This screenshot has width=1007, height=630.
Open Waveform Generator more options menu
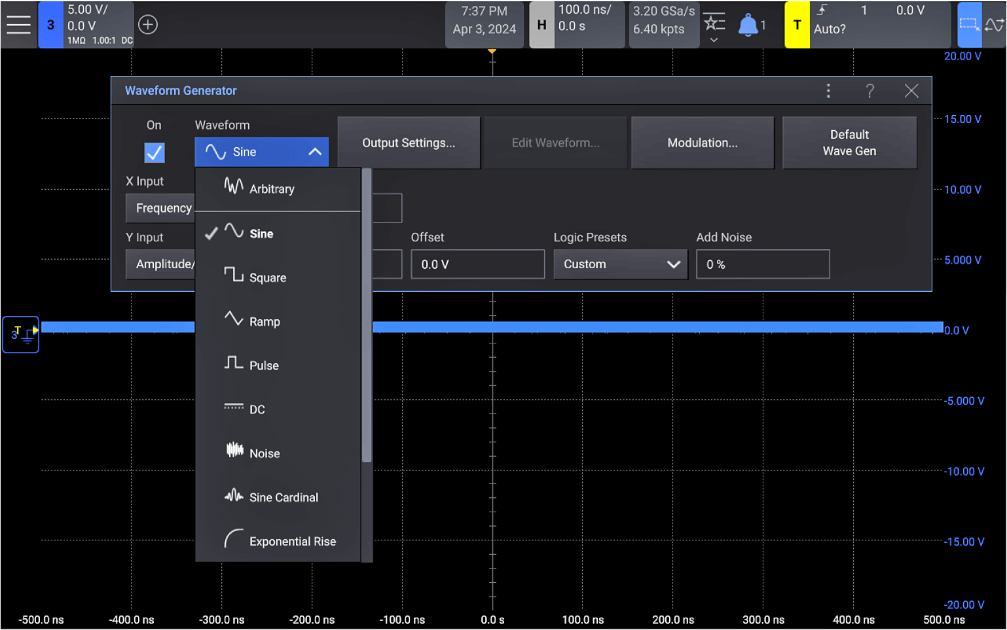(x=828, y=91)
